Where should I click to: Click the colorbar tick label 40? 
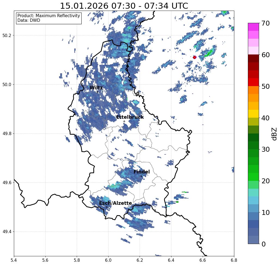266,118
